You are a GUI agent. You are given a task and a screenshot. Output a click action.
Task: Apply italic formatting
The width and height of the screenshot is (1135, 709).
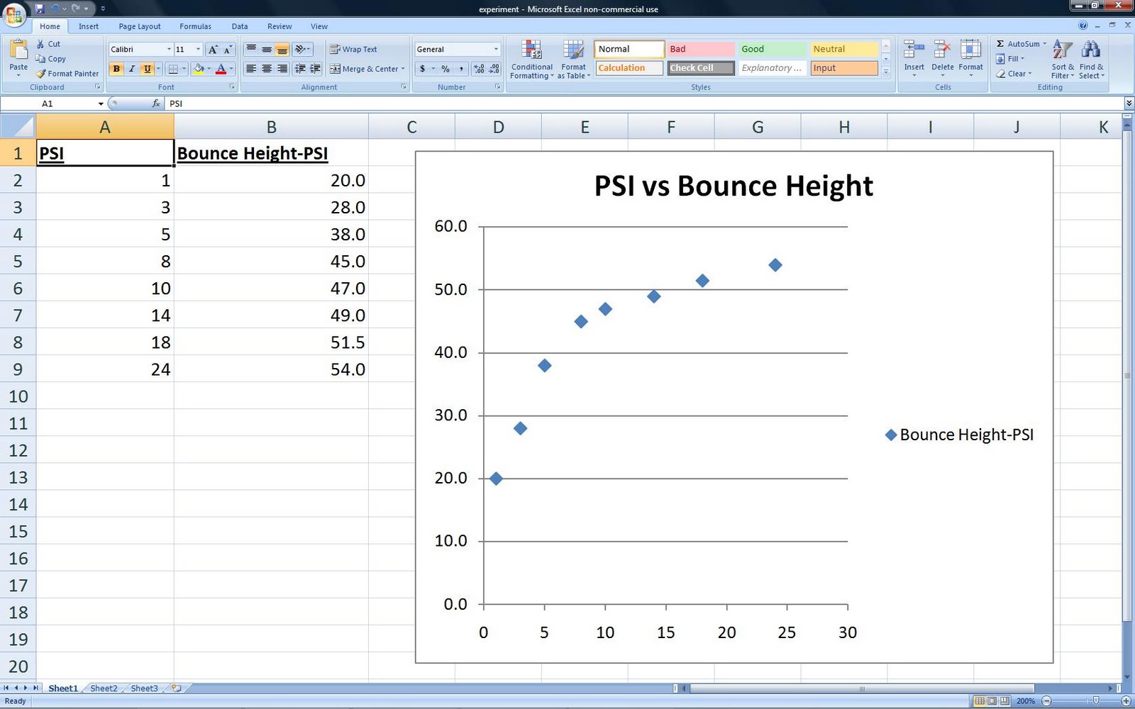pos(131,69)
